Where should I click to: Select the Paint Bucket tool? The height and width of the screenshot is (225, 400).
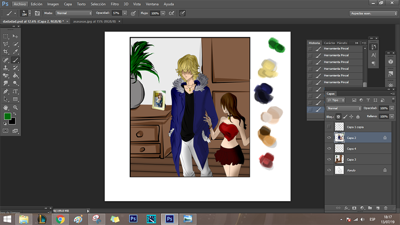coord(16,76)
